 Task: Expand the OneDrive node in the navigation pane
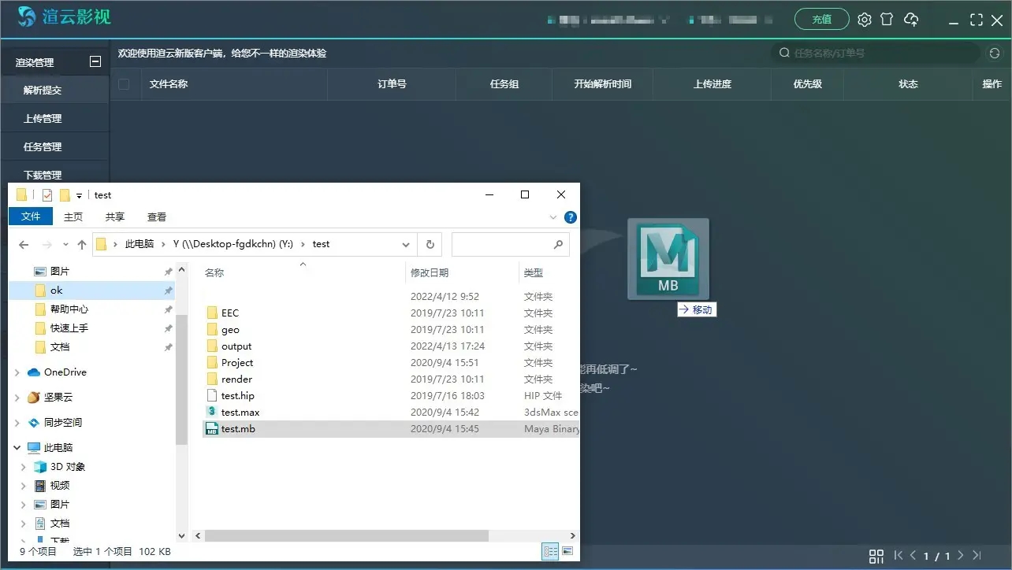pos(17,372)
